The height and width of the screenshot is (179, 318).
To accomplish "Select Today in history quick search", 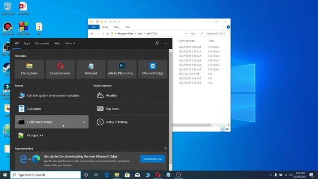I will (x=130, y=122).
